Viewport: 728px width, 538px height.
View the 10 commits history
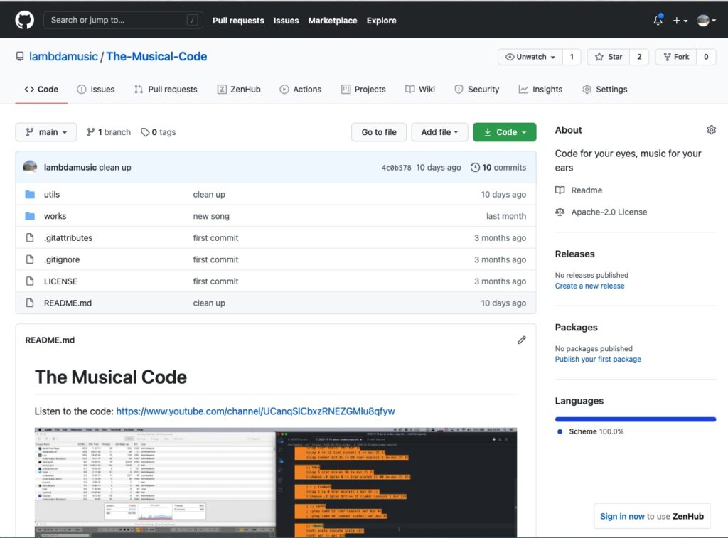tap(498, 168)
